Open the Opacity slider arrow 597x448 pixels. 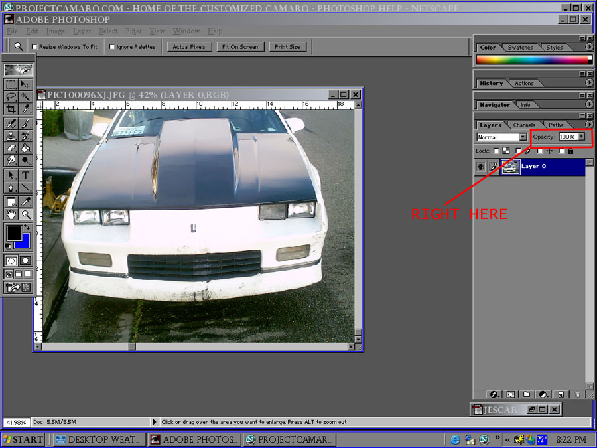(582, 136)
